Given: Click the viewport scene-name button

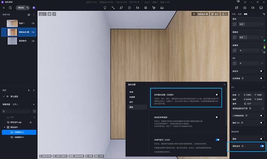Looking at the screenshot, I should (200, 14).
